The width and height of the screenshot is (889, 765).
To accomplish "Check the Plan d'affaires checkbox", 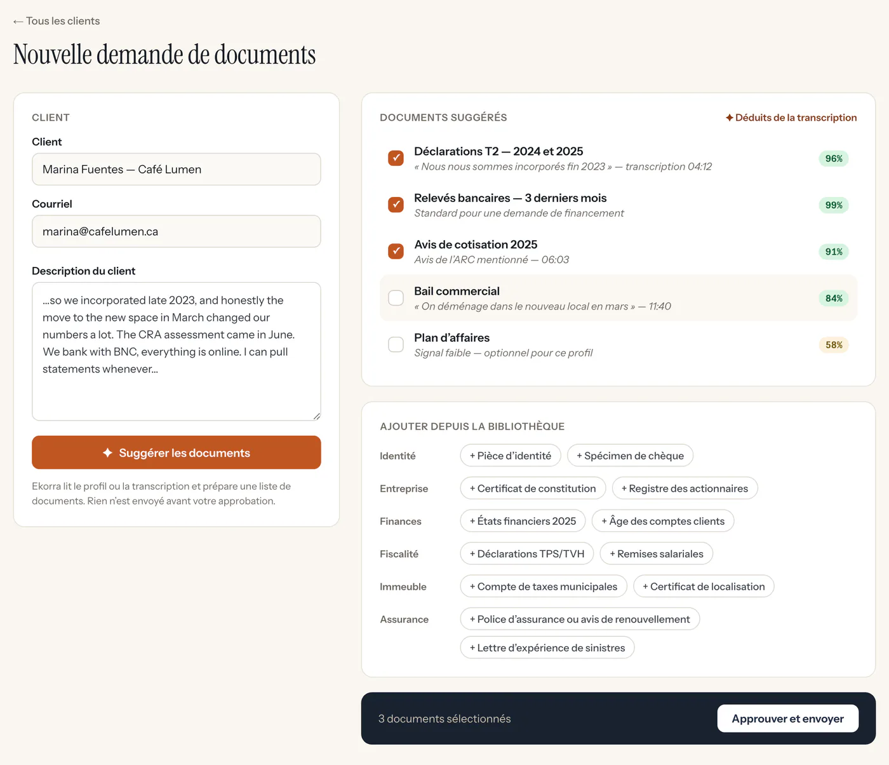I will tap(396, 344).
